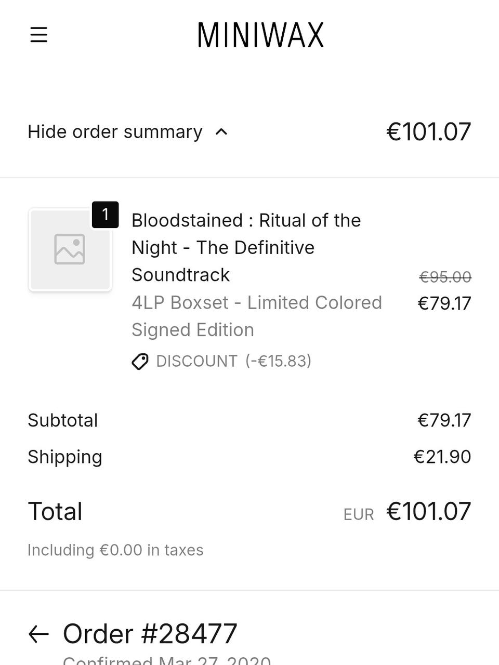Click the Shipping cost €21.90

point(442,457)
